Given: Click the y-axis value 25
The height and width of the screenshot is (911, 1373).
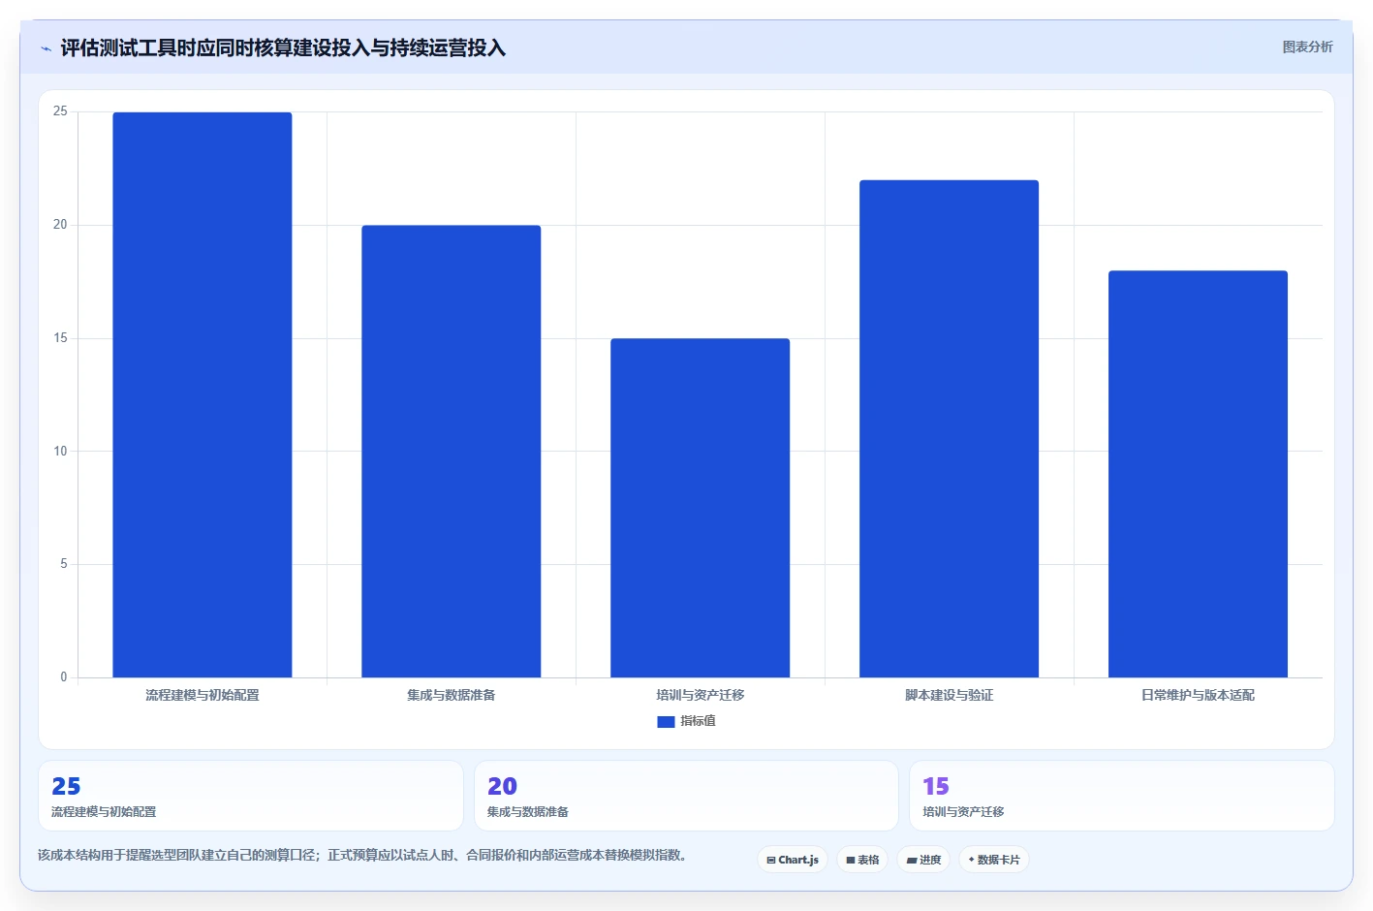Looking at the screenshot, I should click(60, 111).
